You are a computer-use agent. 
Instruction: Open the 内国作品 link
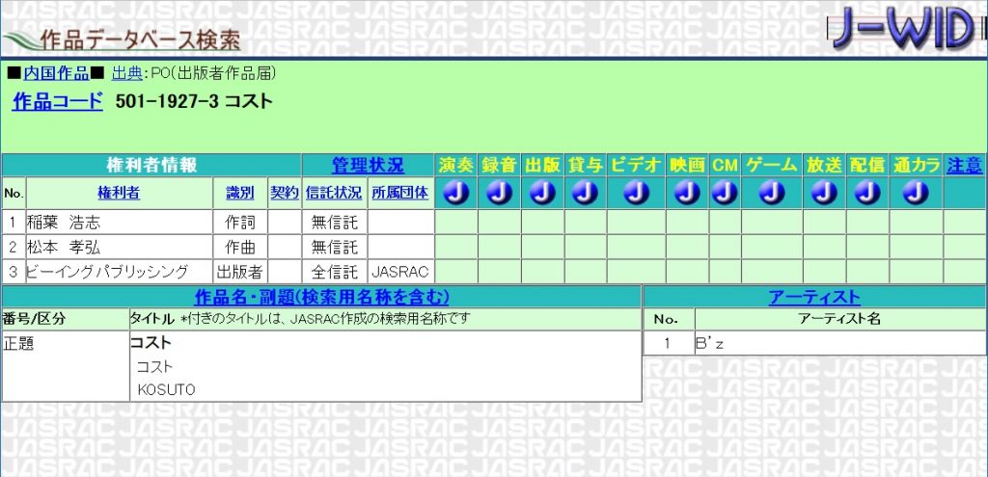(56, 73)
